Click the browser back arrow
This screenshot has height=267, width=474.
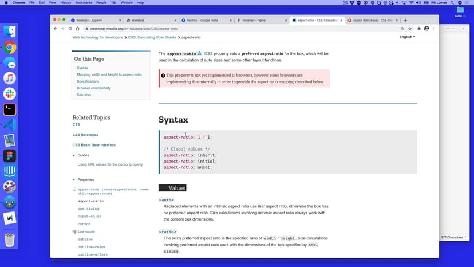point(55,28)
